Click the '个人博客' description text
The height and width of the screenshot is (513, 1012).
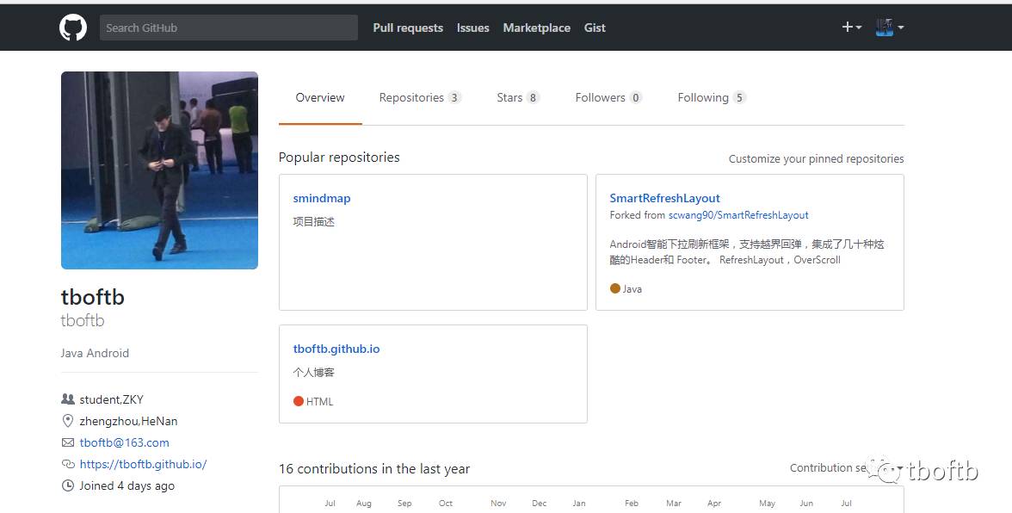(313, 373)
